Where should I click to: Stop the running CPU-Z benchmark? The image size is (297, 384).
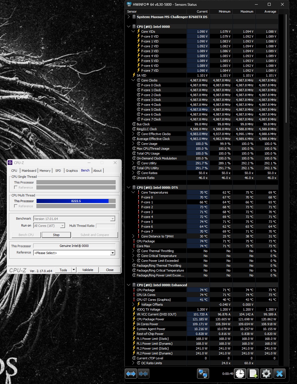pos(56,235)
